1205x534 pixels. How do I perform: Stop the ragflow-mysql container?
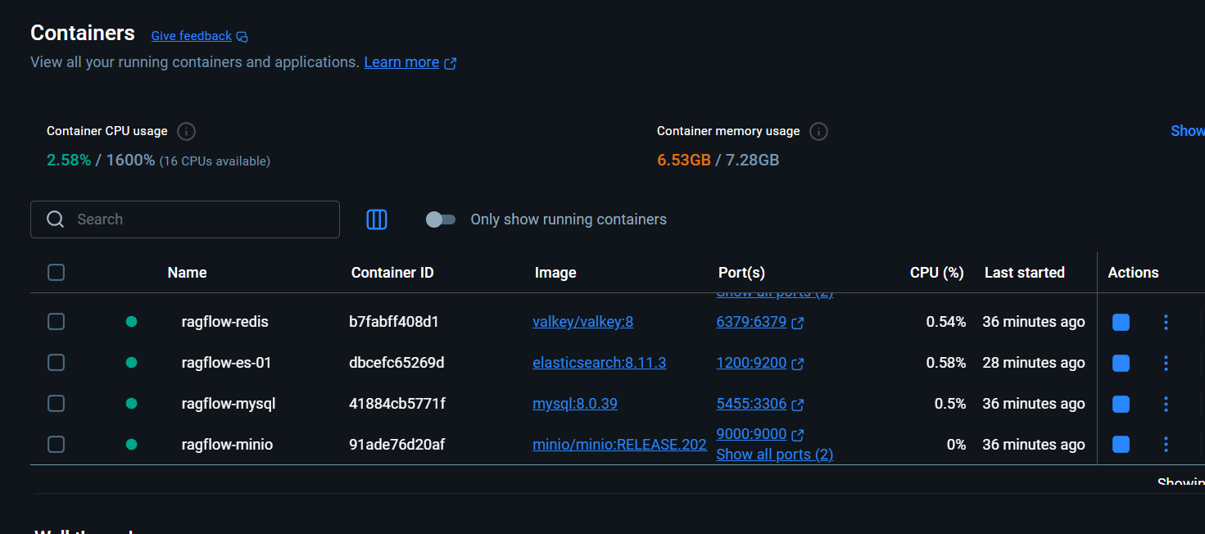pos(1121,404)
